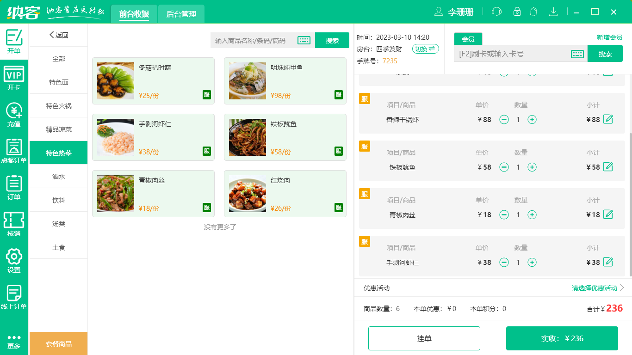Select the 酒水 category
The height and width of the screenshot is (355, 632).
tap(59, 177)
